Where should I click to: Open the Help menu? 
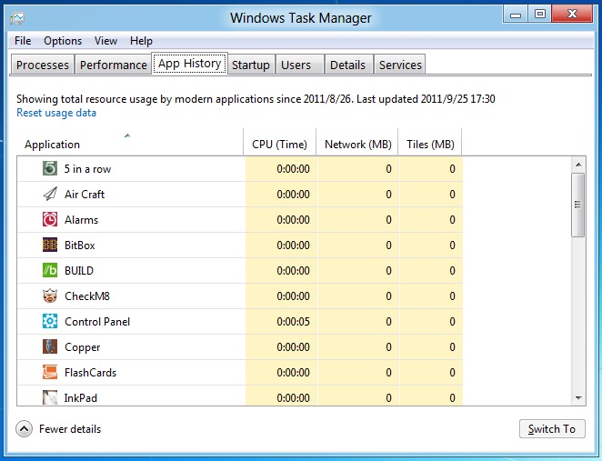click(x=141, y=41)
